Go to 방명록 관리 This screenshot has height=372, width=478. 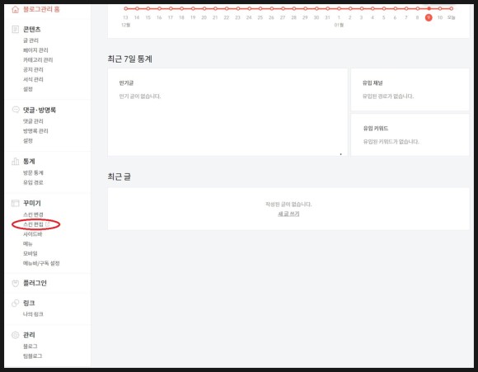tap(35, 131)
